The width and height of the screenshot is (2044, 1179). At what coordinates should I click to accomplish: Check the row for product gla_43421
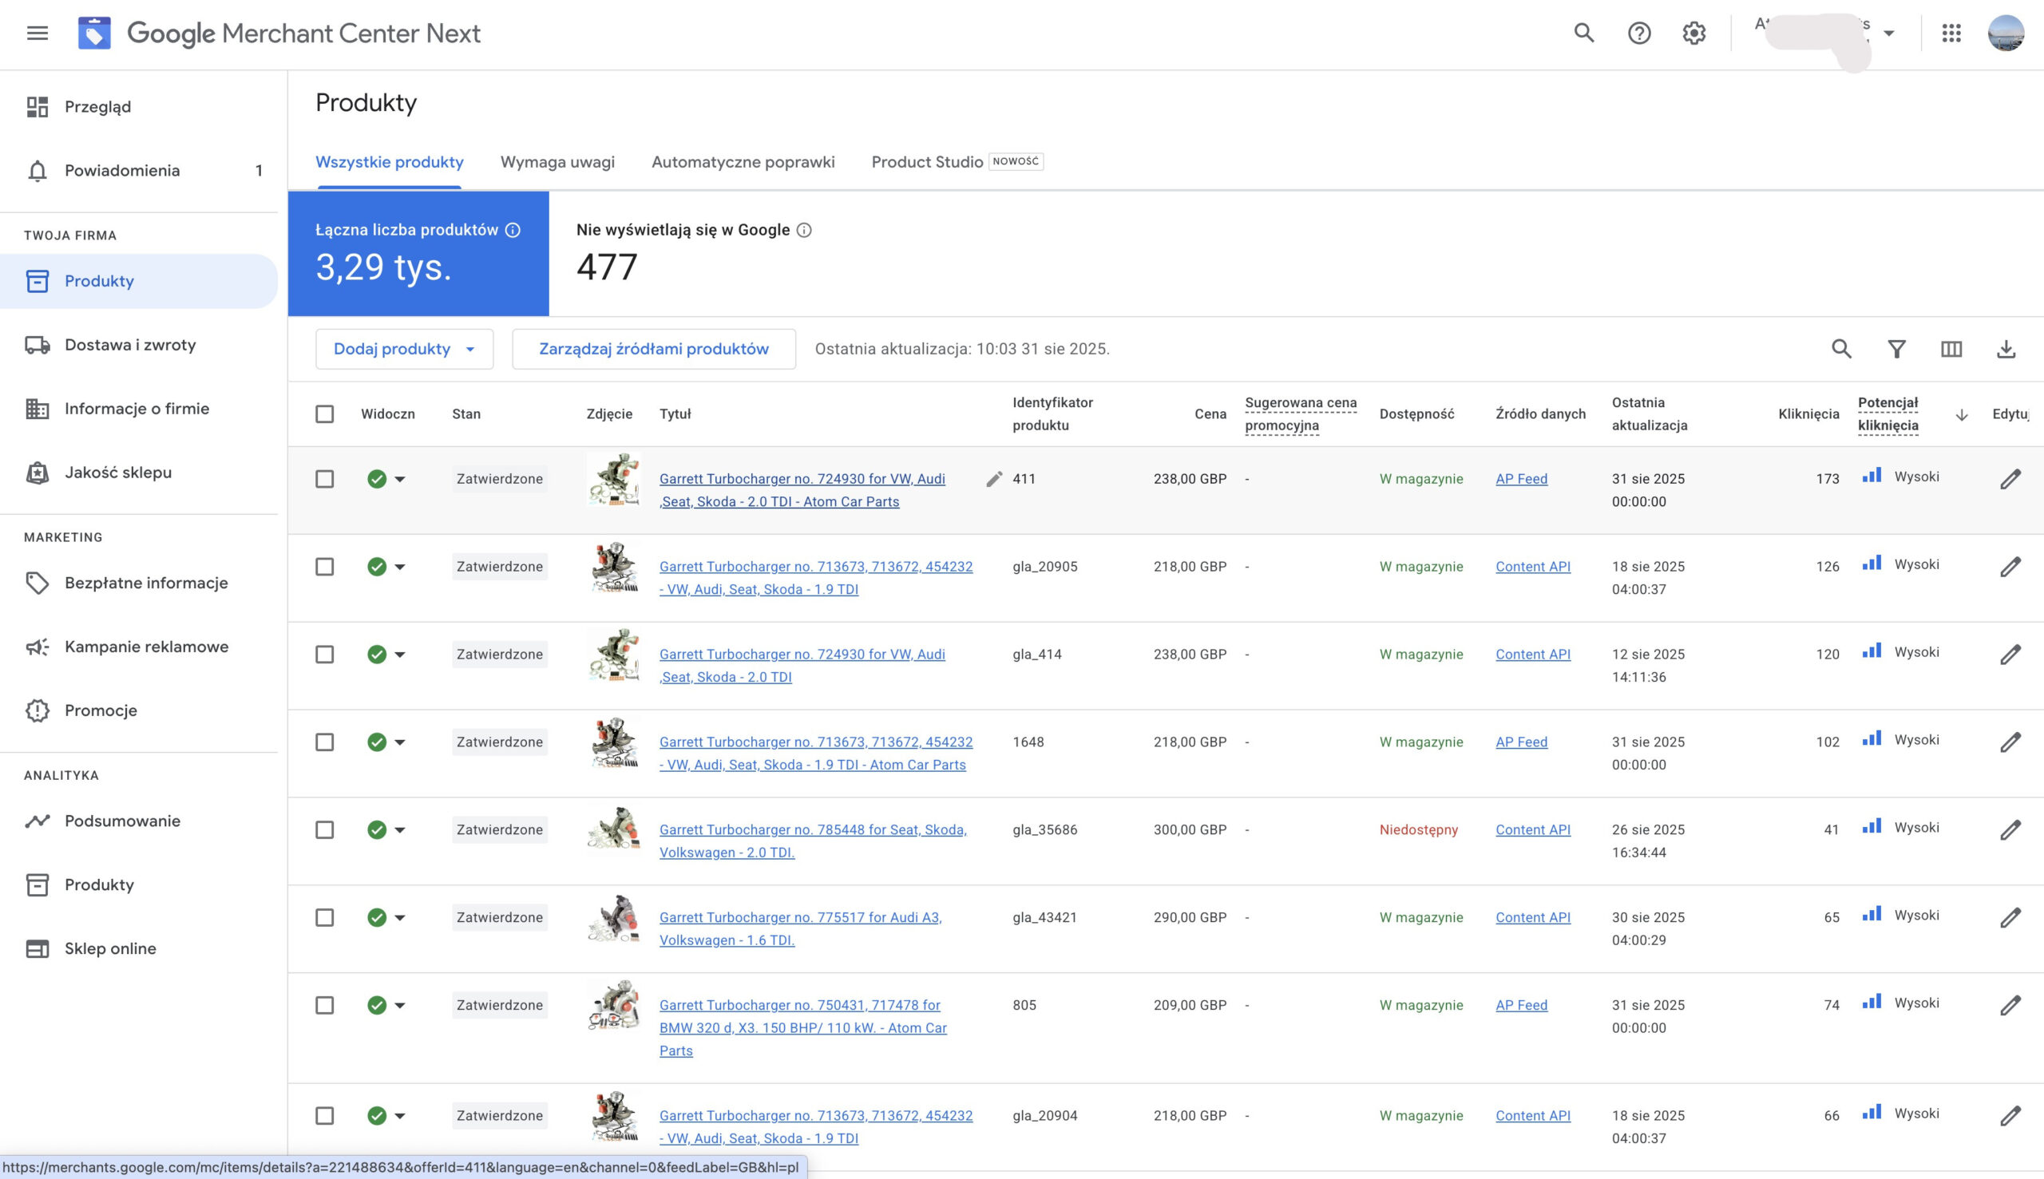(325, 916)
